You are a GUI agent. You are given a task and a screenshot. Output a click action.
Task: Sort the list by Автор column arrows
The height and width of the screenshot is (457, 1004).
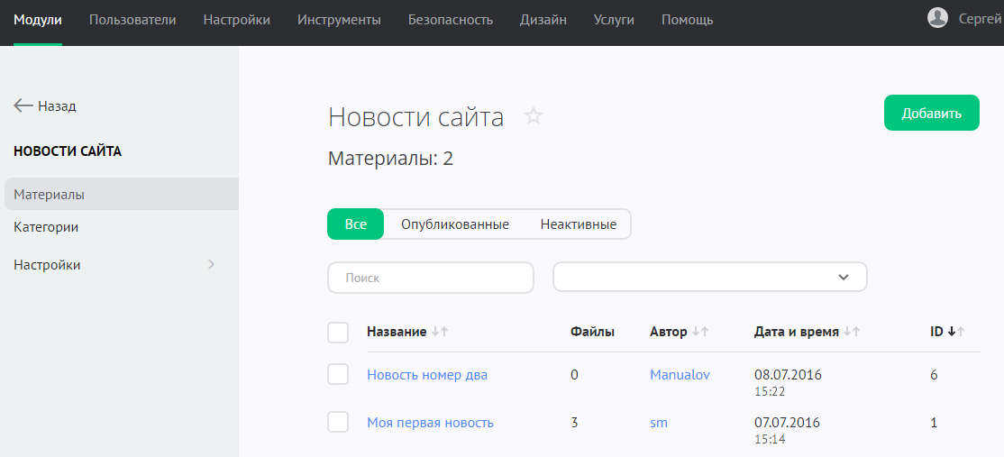(x=699, y=332)
